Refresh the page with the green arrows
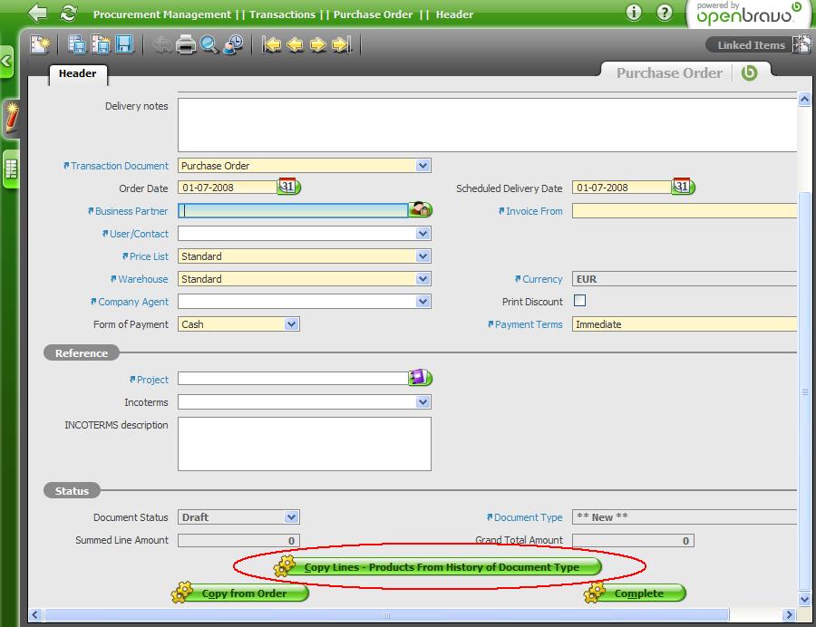 coord(68,14)
